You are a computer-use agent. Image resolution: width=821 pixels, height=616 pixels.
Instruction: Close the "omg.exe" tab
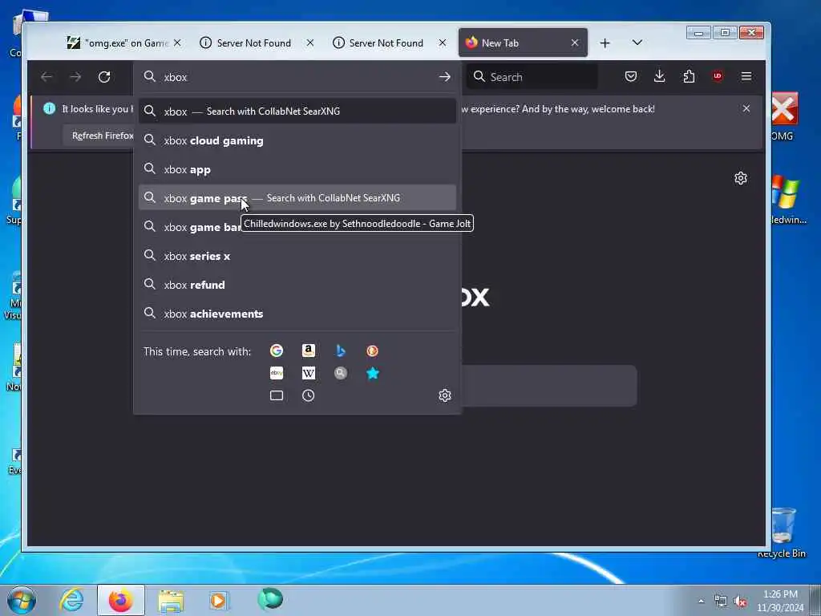(x=177, y=43)
